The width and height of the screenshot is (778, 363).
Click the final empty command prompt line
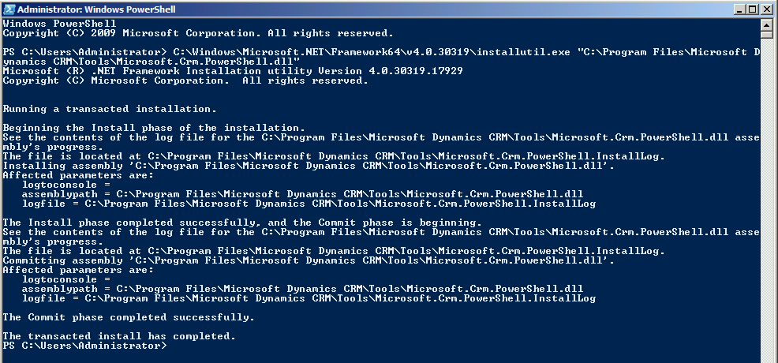(85, 346)
